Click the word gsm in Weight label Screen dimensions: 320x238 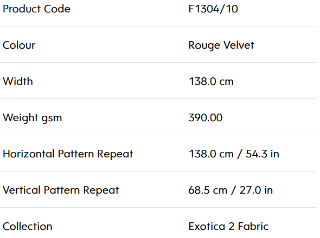click(x=52, y=118)
